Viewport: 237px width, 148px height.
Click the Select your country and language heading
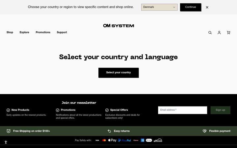pos(118,57)
